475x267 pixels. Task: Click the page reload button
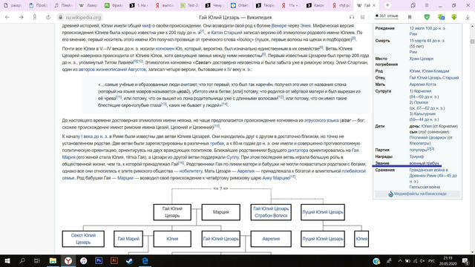[48, 17]
